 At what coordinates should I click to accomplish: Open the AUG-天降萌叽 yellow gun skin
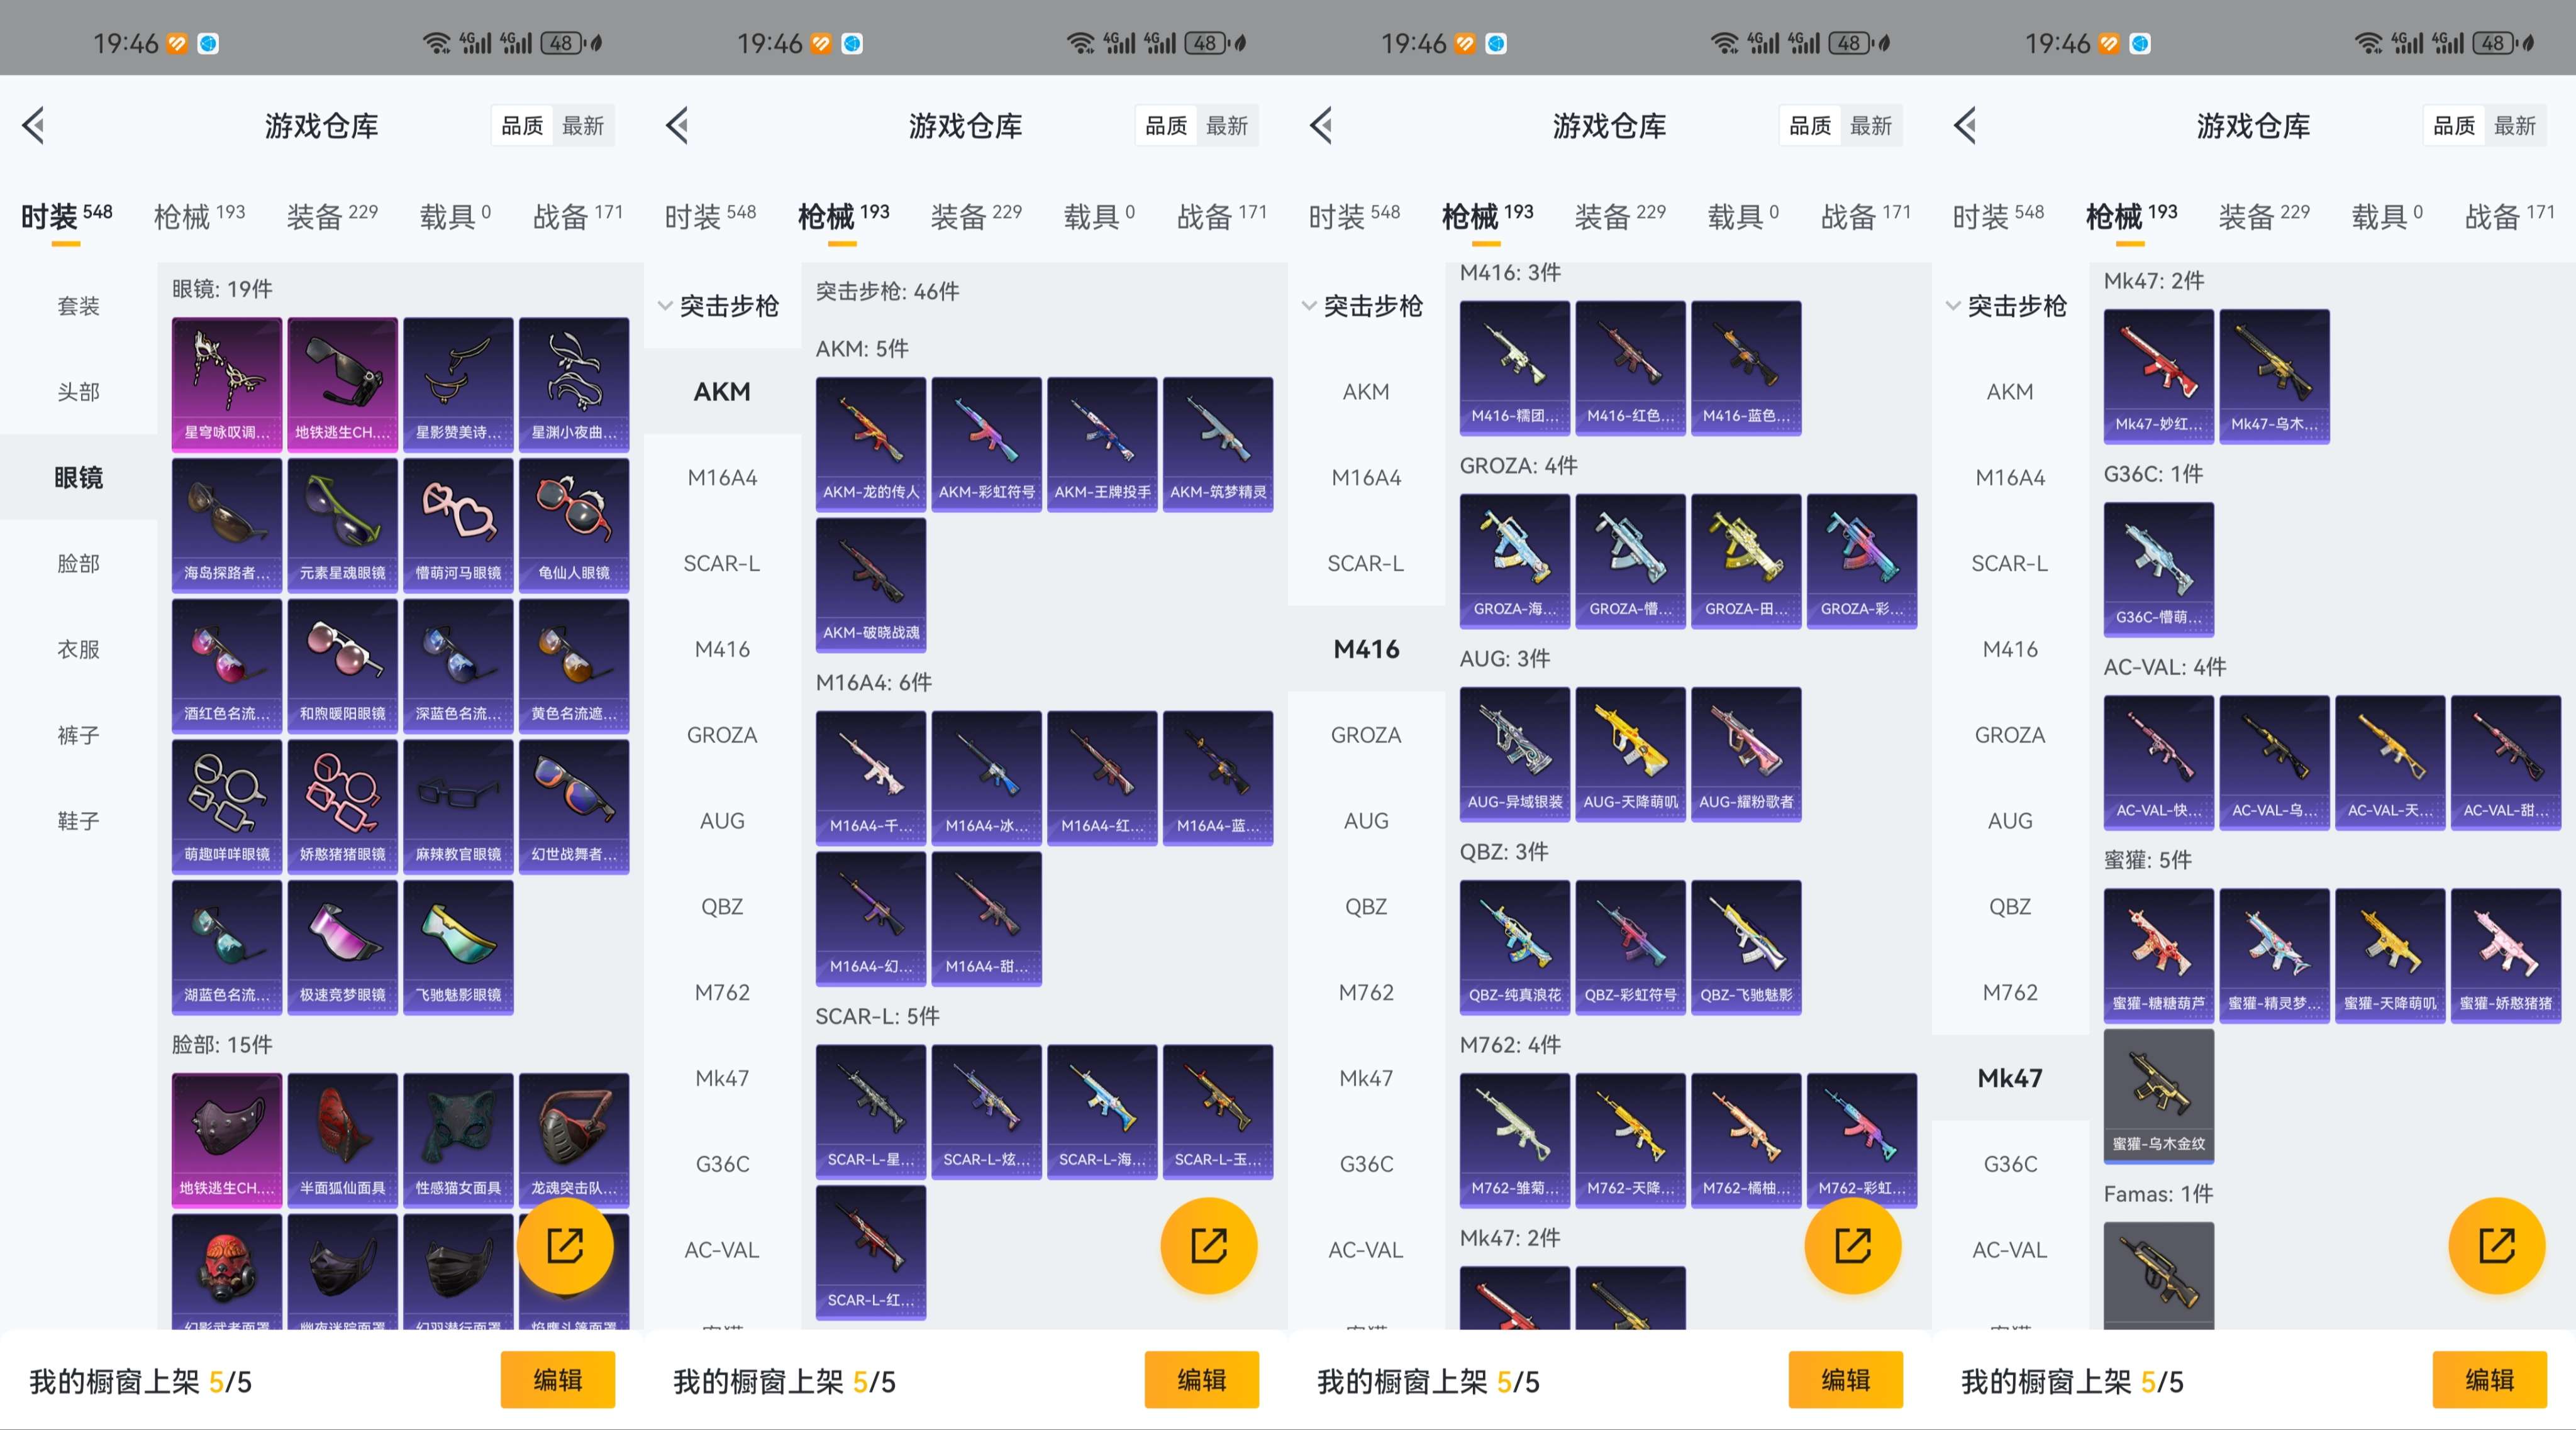tap(1630, 754)
